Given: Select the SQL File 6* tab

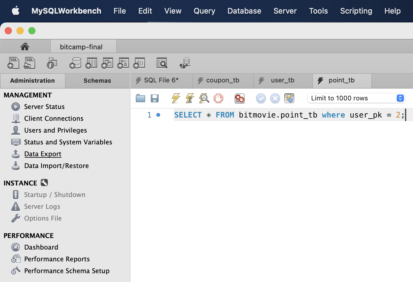Looking at the screenshot, I should [161, 80].
